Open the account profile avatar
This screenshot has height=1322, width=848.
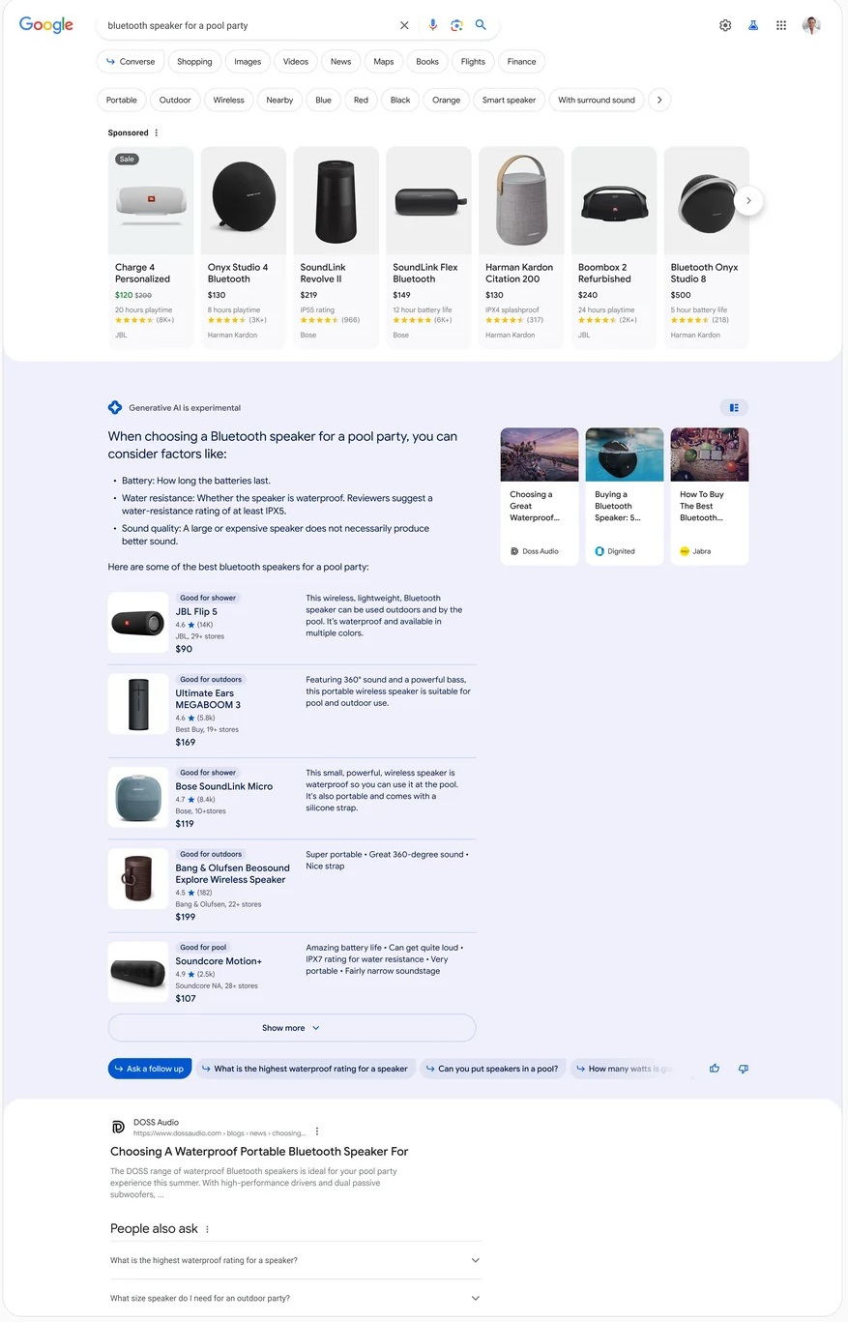[811, 25]
